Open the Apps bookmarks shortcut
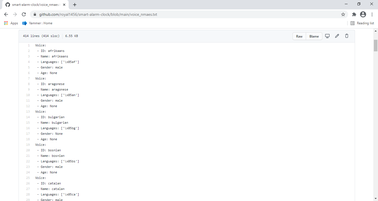 [x=11, y=23]
